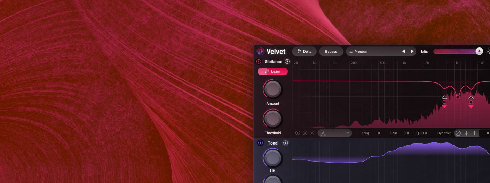490x183 pixels.
Task: Toggle the Sibilance module power button
Action: pos(259,62)
